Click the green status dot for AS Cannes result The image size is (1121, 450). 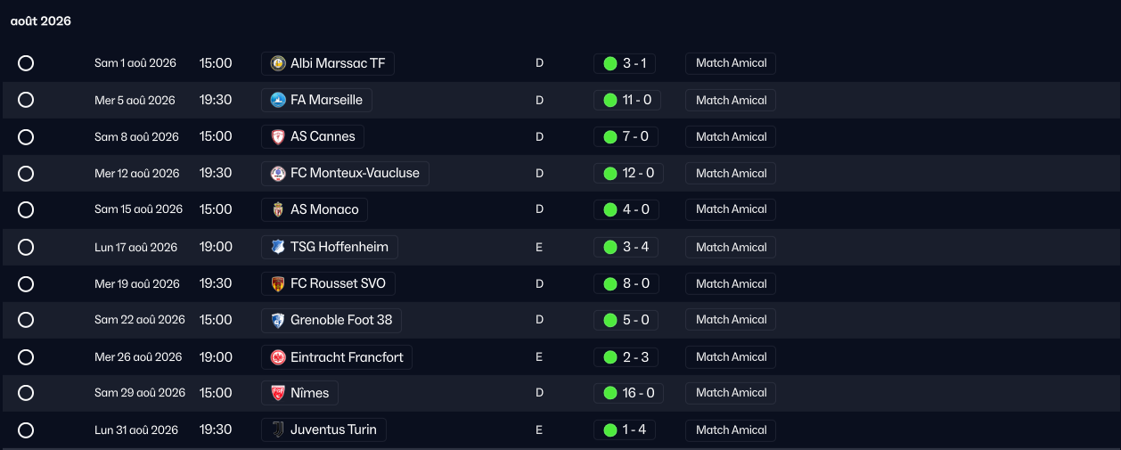tap(610, 136)
